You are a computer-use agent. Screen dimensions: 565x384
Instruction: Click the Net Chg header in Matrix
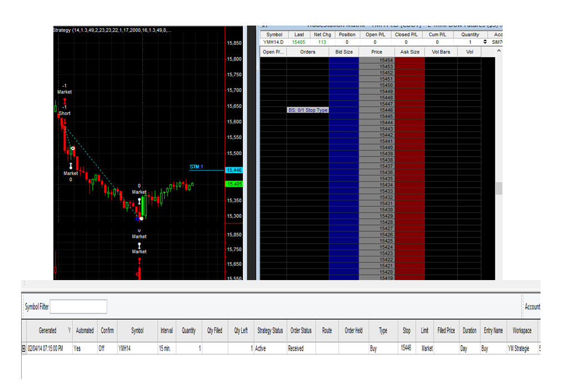point(322,34)
